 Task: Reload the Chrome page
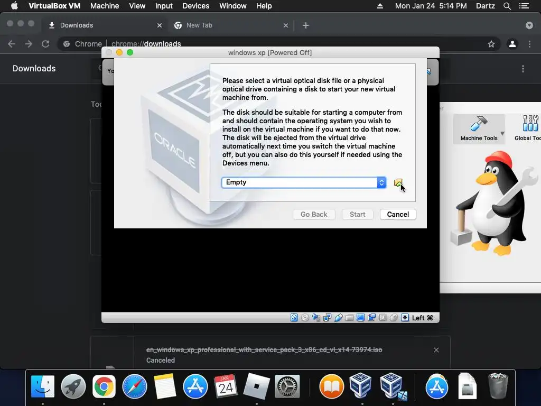pos(45,44)
